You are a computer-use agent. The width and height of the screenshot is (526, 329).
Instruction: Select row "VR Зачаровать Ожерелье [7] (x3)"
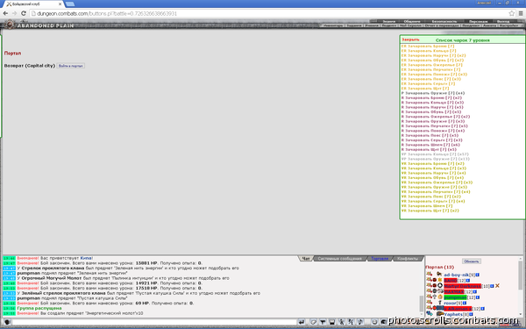437,182
